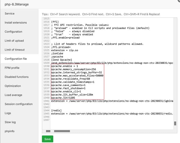Open the Logs section
The image size is (180, 143).
pos(8,113)
